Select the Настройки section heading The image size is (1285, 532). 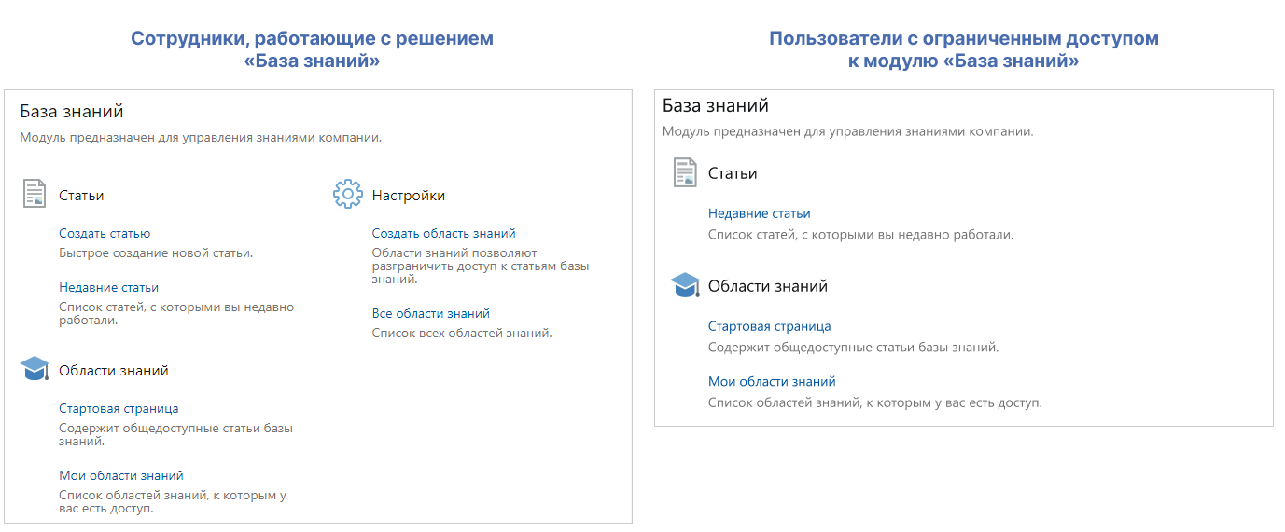408,196
